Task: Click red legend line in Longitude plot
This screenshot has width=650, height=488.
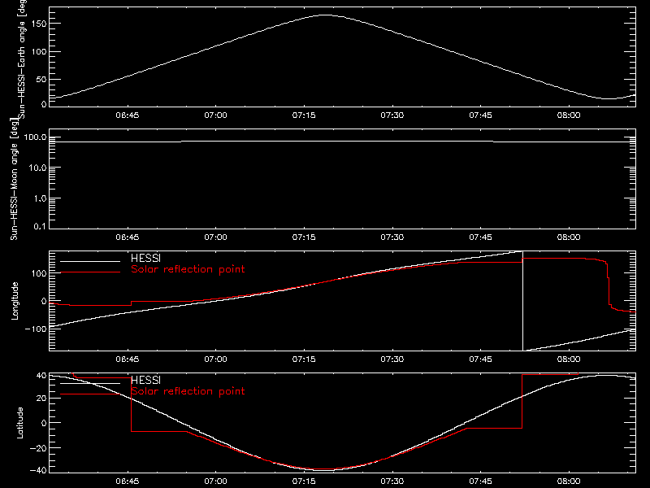Action: tap(90, 272)
